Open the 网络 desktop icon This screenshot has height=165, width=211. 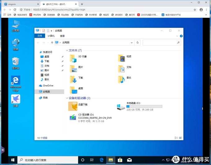pyautogui.click(x=16, y=44)
